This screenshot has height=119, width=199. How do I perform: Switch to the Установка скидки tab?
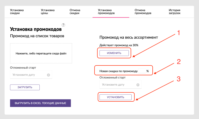pyautogui.click(x=17, y=12)
